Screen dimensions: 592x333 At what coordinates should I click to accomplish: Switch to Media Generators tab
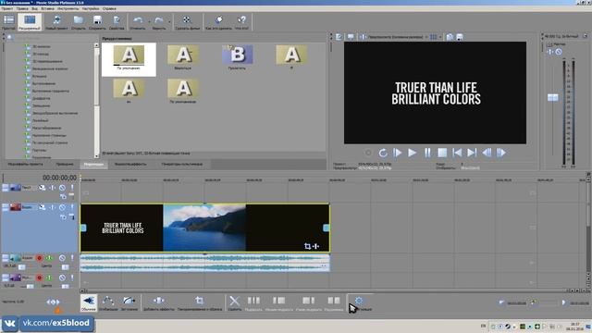point(182,165)
